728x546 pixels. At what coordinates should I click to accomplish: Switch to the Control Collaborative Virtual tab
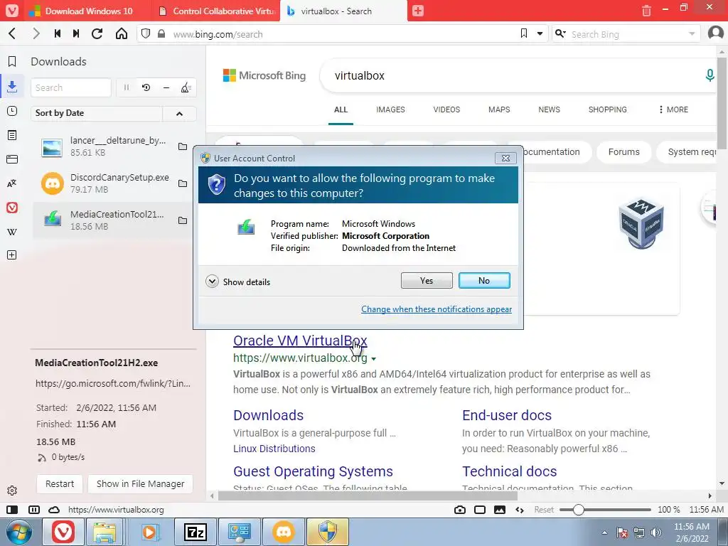click(x=216, y=11)
